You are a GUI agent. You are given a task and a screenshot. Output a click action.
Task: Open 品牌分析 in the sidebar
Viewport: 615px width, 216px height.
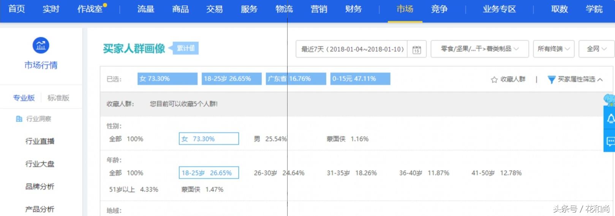(40, 186)
